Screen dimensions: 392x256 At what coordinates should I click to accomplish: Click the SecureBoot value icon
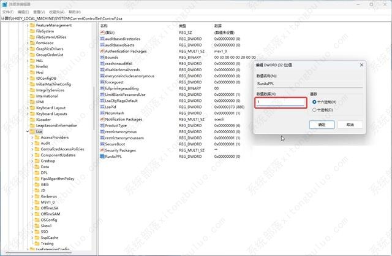pyautogui.click(x=102, y=144)
